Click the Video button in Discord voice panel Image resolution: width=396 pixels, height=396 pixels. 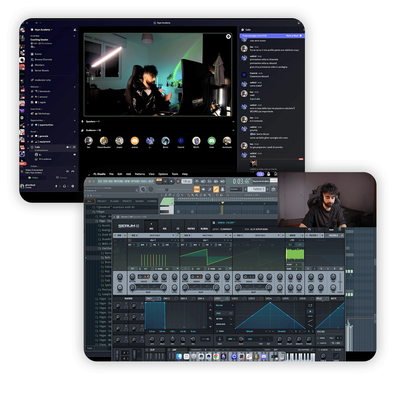pos(33,178)
